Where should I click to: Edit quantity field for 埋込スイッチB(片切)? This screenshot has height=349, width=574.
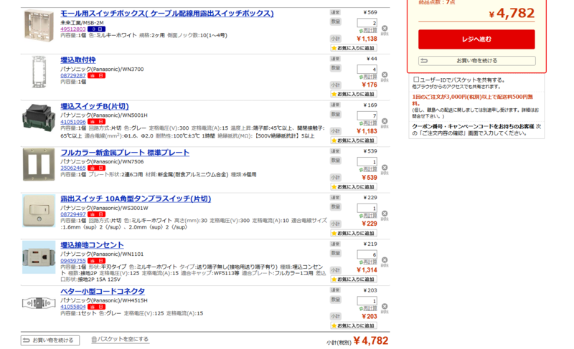point(367,115)
